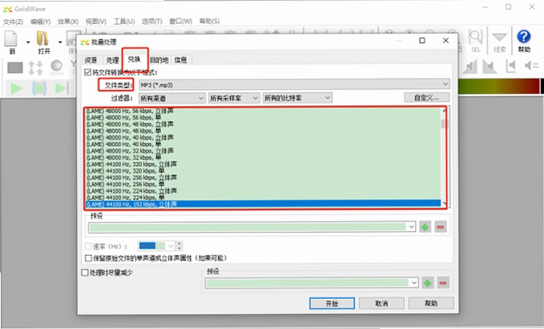Click the plain green play button
This screenshot has width=544, height=329.
(16, 88)
